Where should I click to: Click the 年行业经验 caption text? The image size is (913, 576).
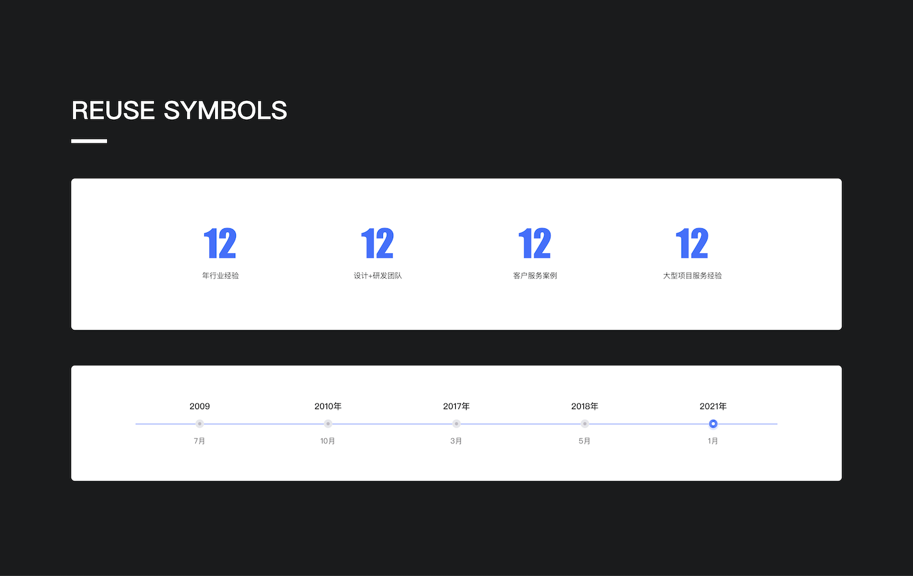click(x=220, y=275)
